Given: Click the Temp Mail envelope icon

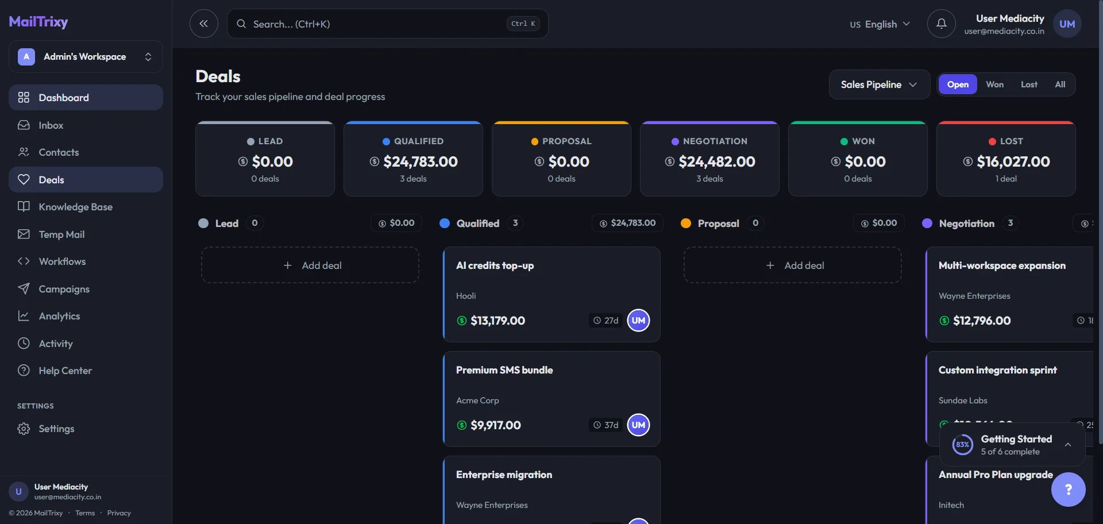Looking at the screenshot, I should tap(24, 234).
